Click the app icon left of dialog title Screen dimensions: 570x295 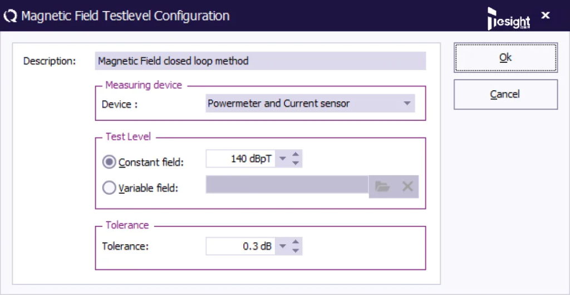11,16
